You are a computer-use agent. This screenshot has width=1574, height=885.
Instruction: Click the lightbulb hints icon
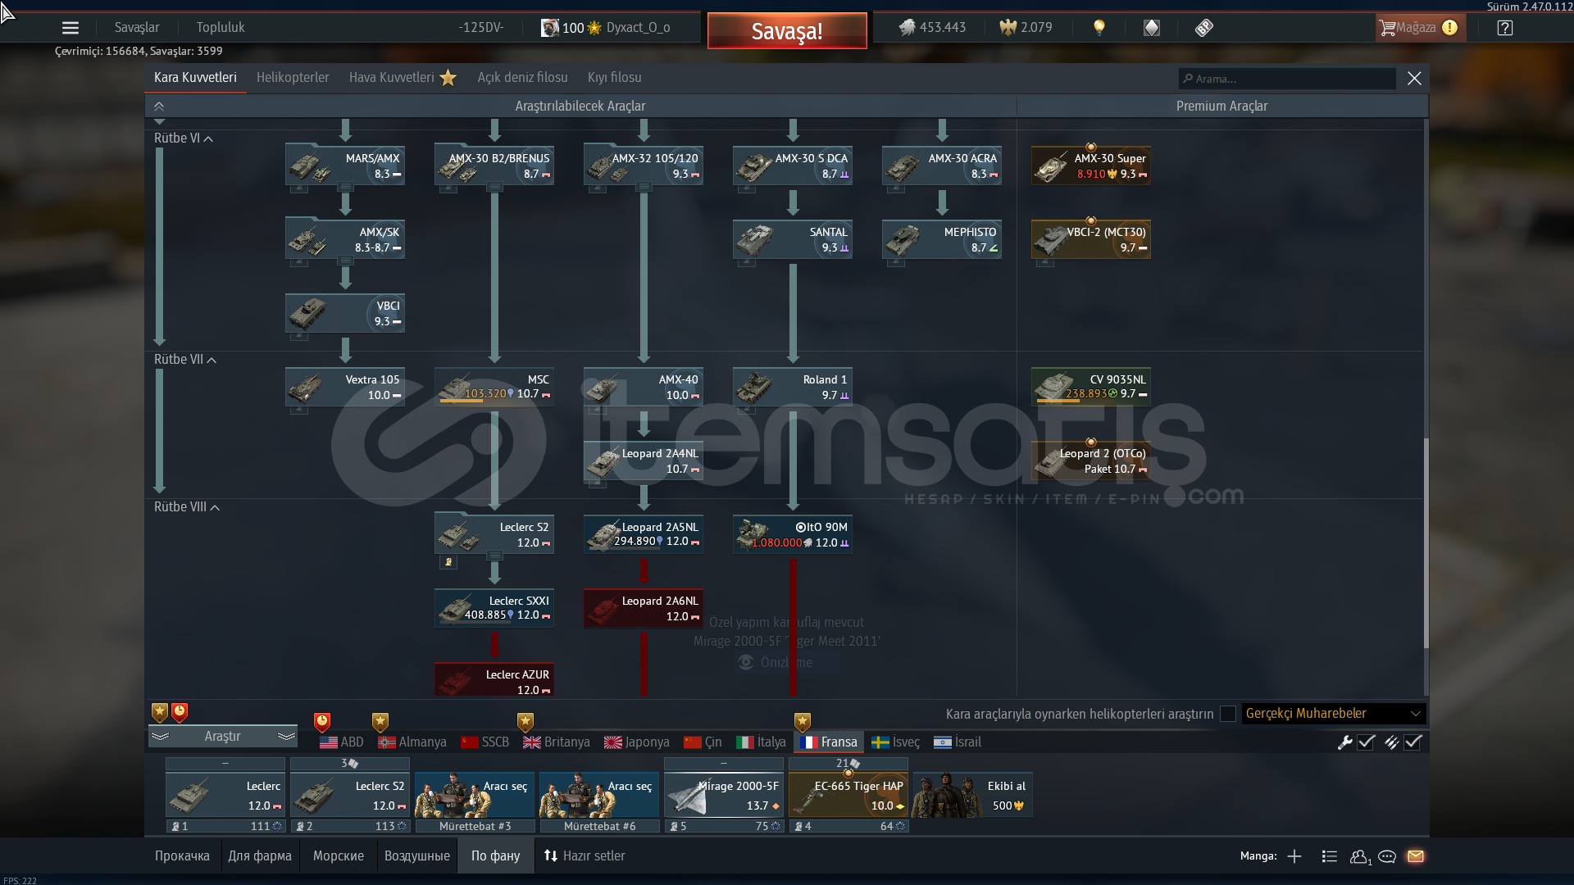point(1099,28)
